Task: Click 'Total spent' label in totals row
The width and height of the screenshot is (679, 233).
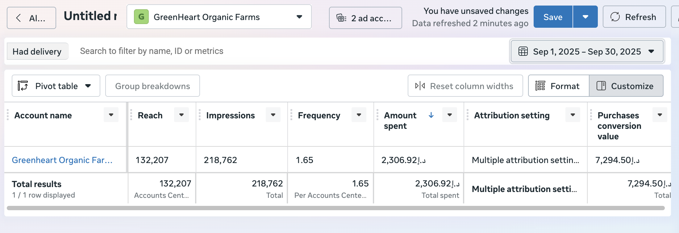Action: (x=440, y=195)
